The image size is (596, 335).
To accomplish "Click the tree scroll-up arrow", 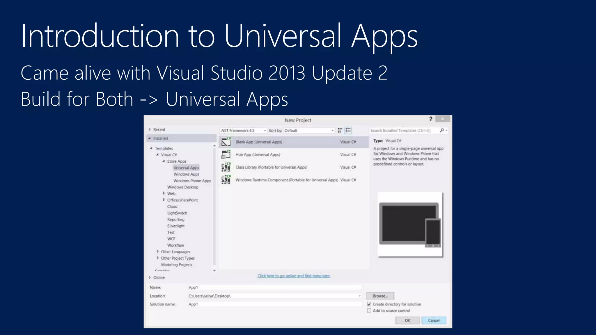I will click(214, 145).
